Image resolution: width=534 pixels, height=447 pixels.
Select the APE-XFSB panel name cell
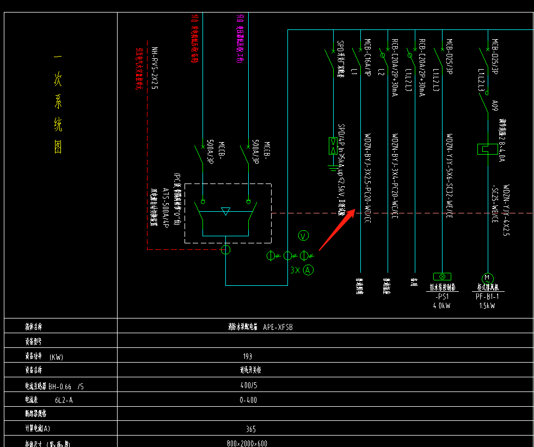tap(261, 327)
